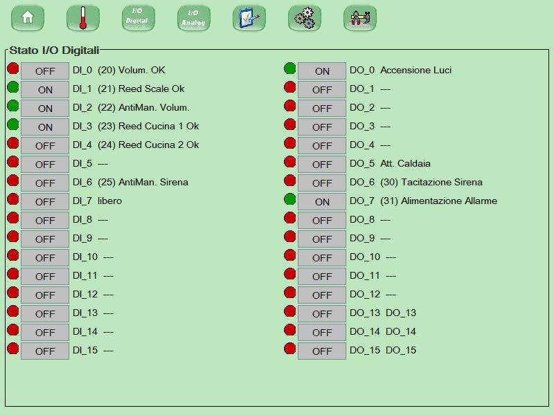Turn on DO_5 Att. Caldaia
This screenshot has height=415, width=554.
322,165
